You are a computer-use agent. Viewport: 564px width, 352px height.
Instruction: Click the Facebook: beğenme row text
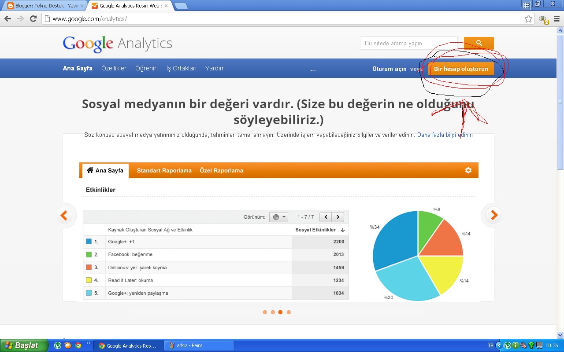130,254
